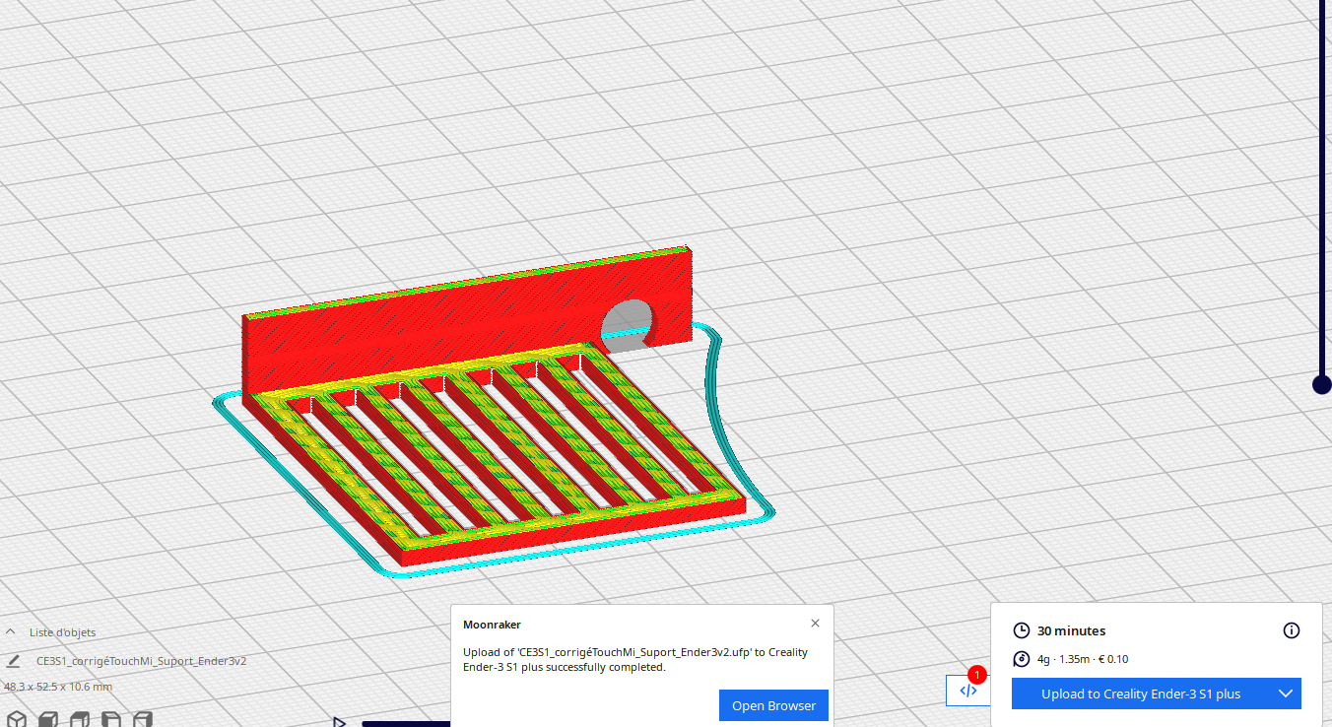Click the Moonraker notification title
This screenshot has width=1332, height=727.
tap(492, 625)
